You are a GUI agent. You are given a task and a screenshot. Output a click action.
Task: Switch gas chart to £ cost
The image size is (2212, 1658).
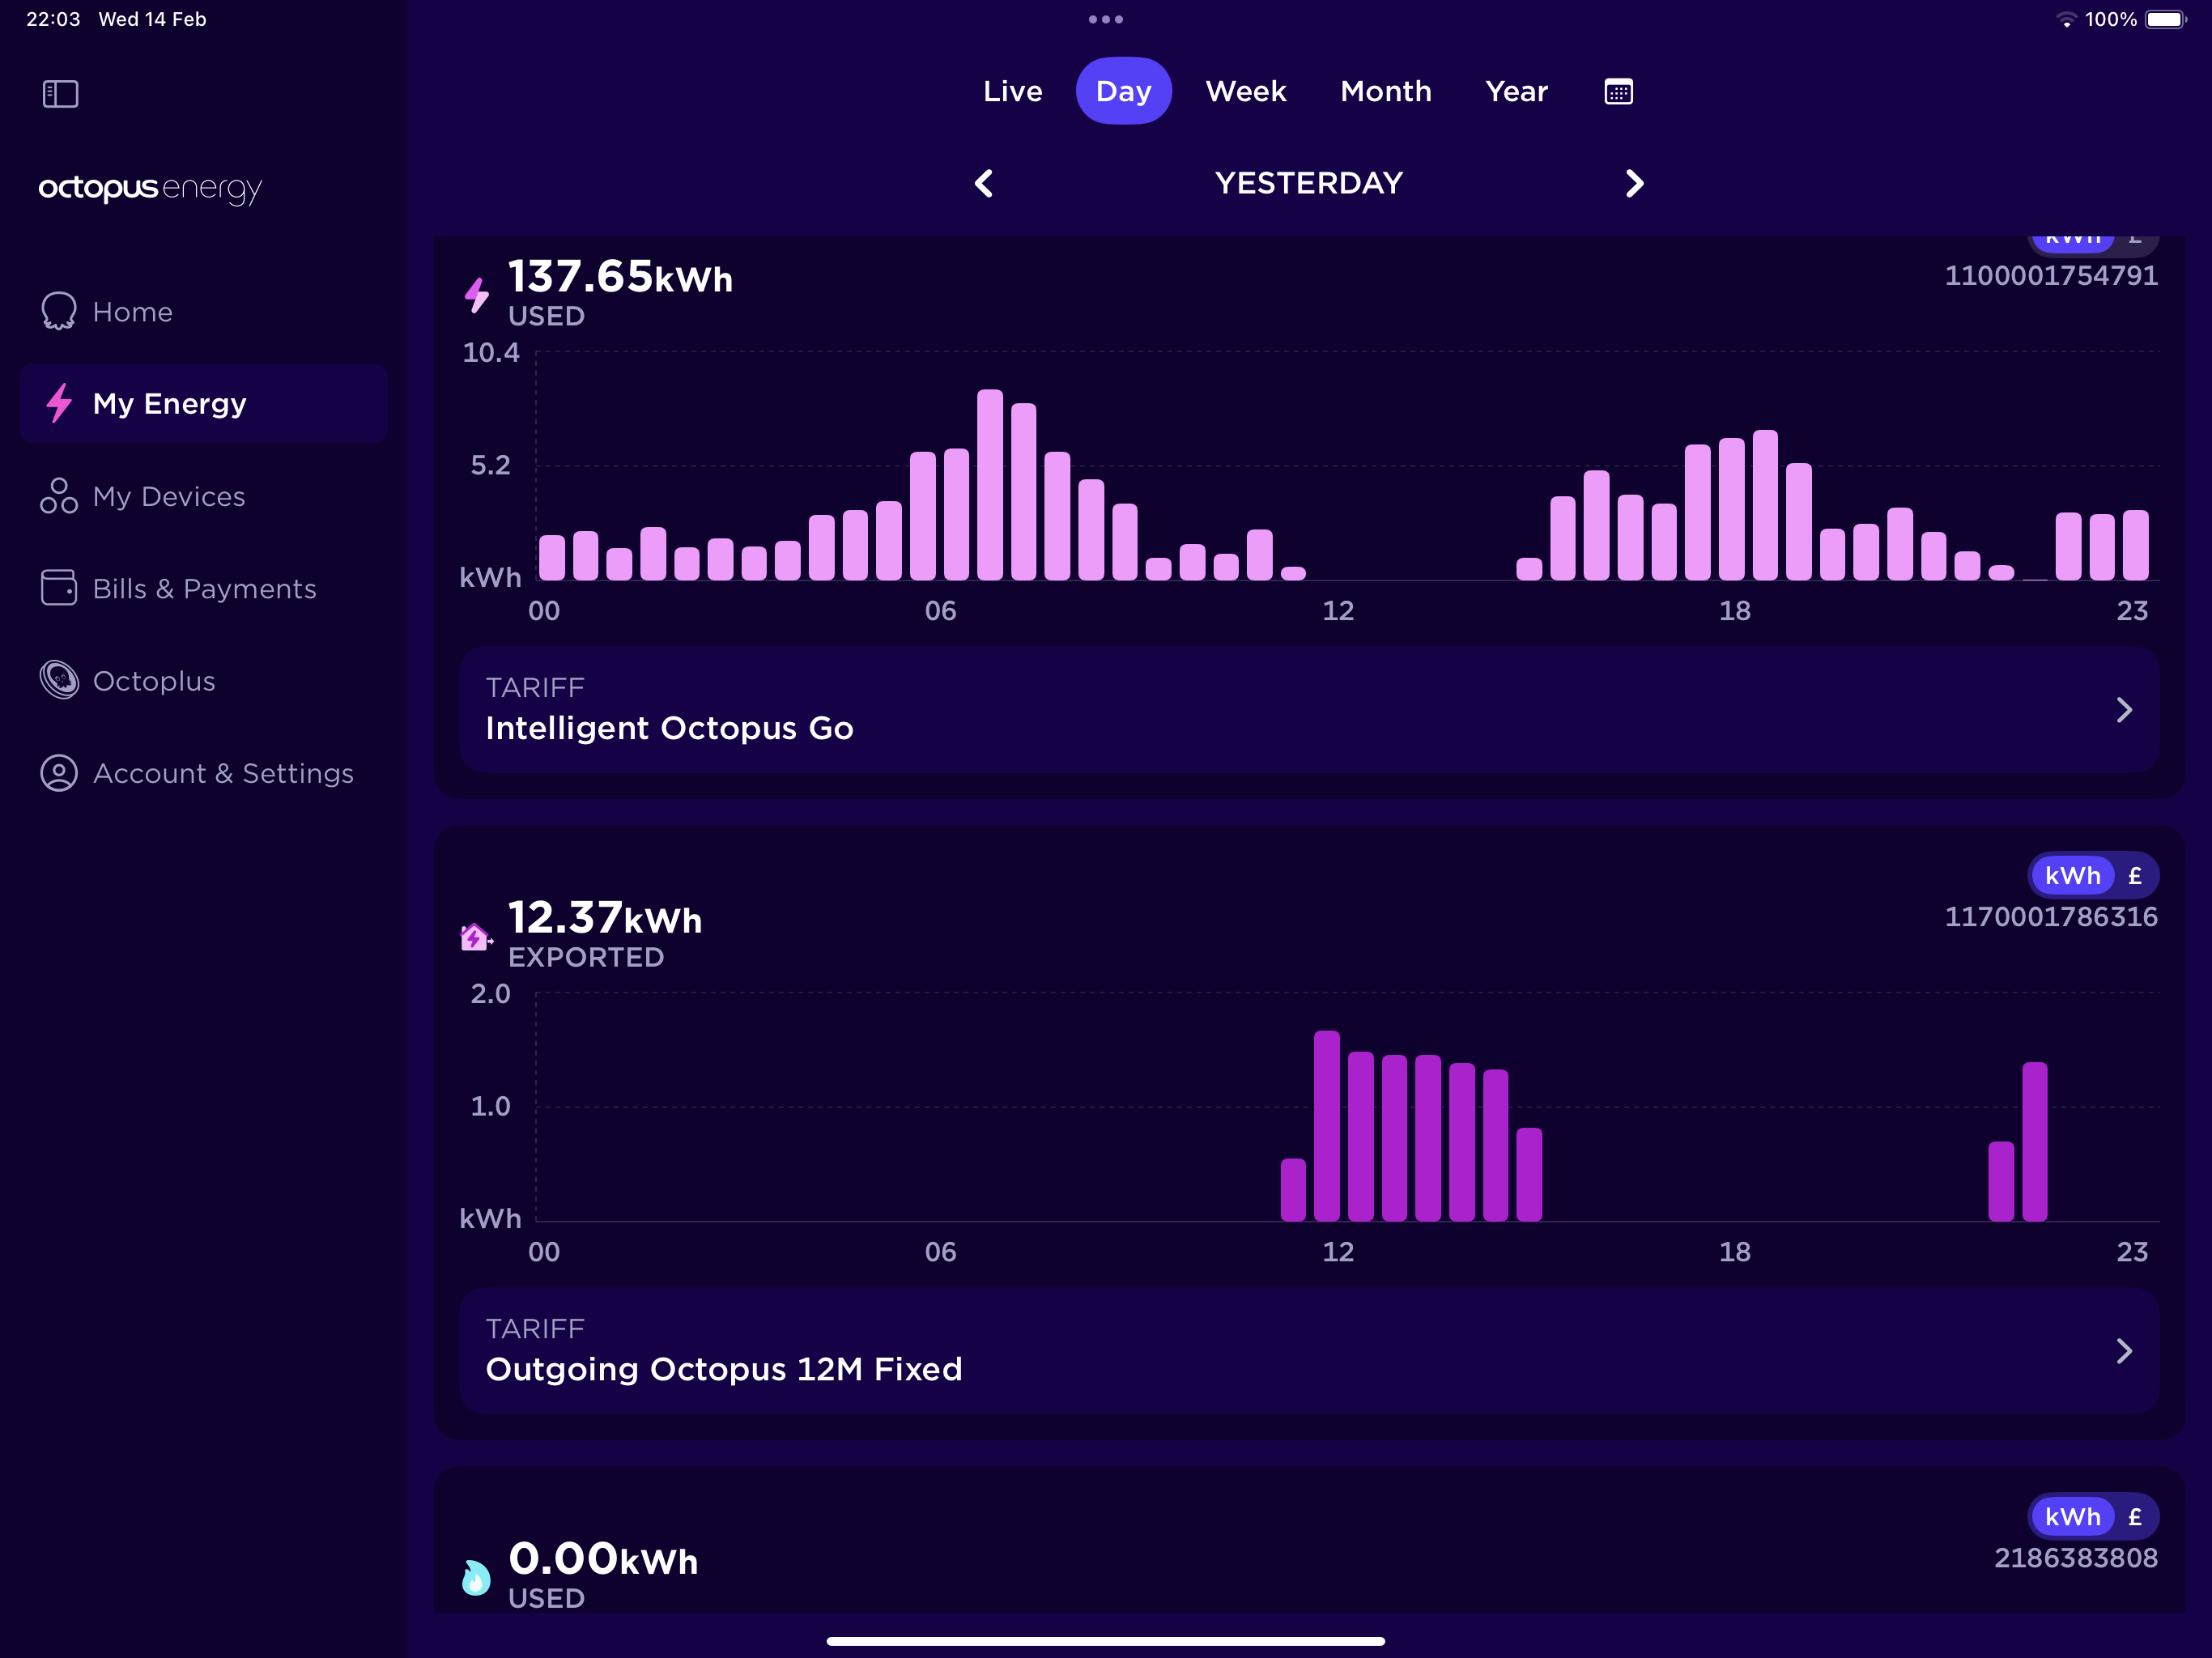(x=2135, y=1517)
